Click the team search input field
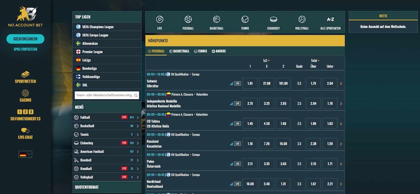Viewport: 420px width, 194px height. (x=107, y=95)
